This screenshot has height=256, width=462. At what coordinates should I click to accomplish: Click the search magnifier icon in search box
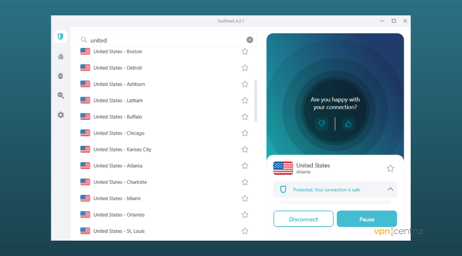click(84, 40)
